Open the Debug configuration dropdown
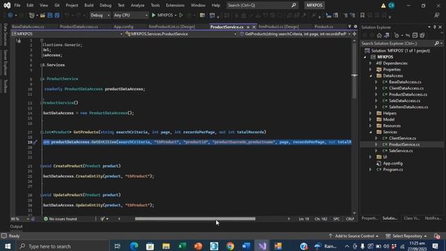 100,15
